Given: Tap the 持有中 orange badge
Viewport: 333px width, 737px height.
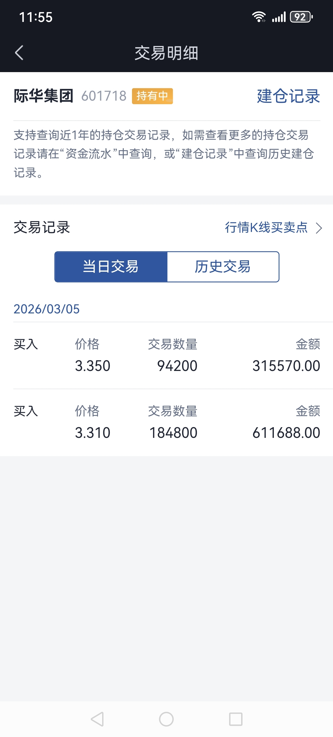Looking at the screenshot, I should click(152, 96).
